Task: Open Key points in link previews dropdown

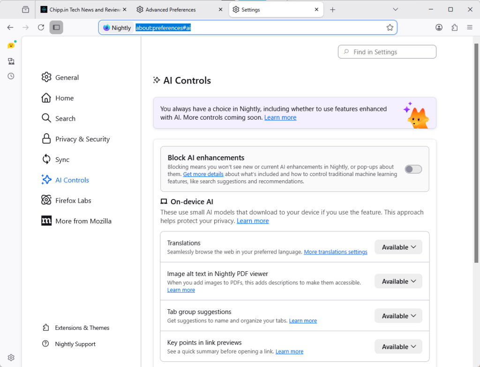Action: coord(398,347)
